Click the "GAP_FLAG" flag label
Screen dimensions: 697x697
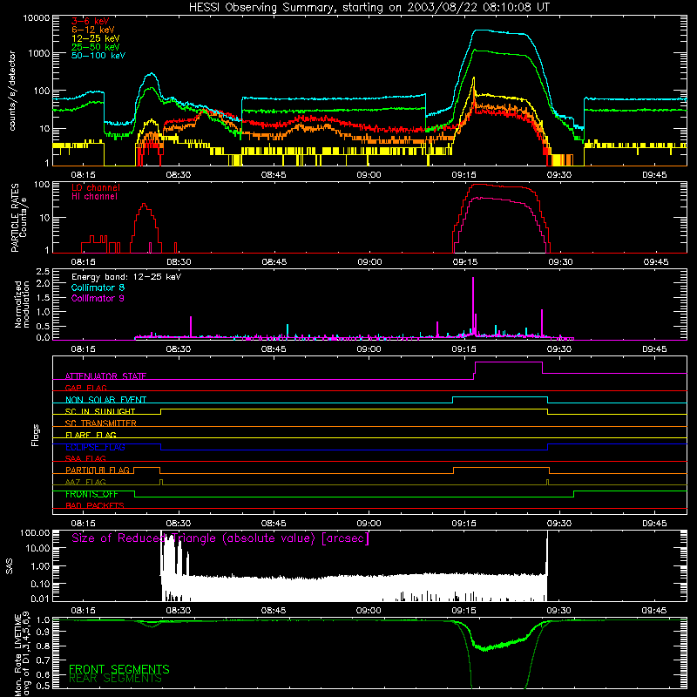point(86,388)
